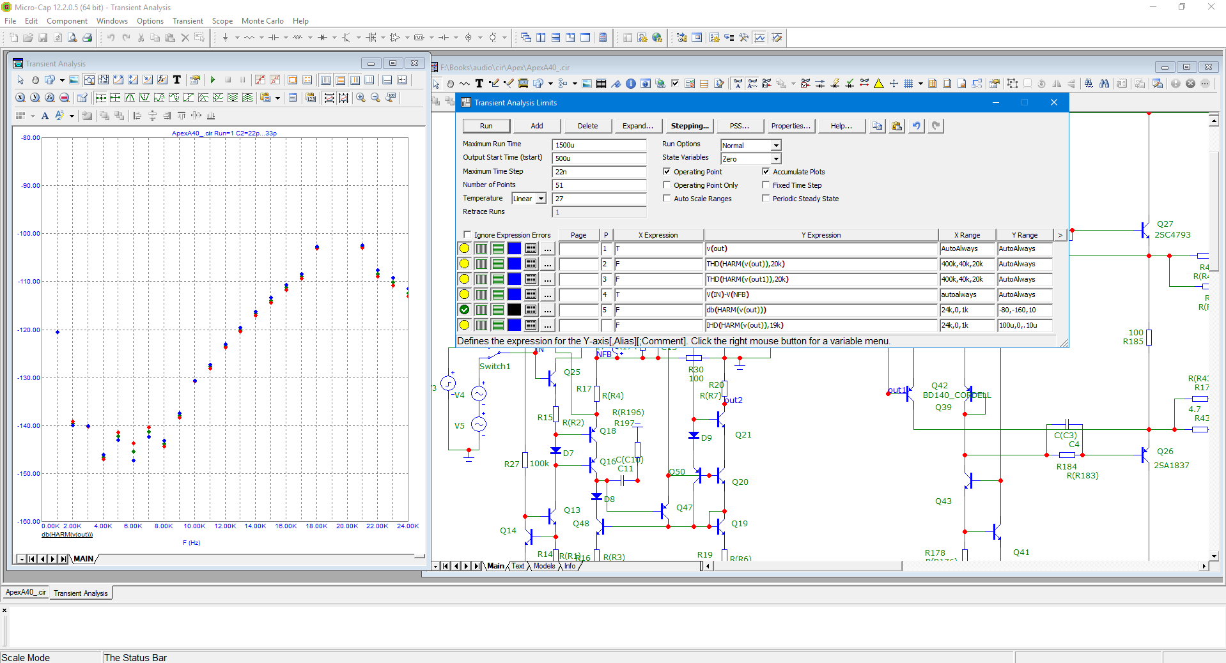Click the Info icon in the schematic toolbar

tap(631, 84)
